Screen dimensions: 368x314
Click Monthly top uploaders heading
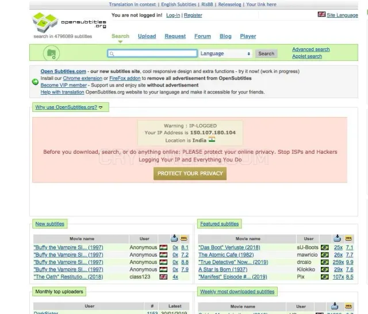[x=59, y=292]
